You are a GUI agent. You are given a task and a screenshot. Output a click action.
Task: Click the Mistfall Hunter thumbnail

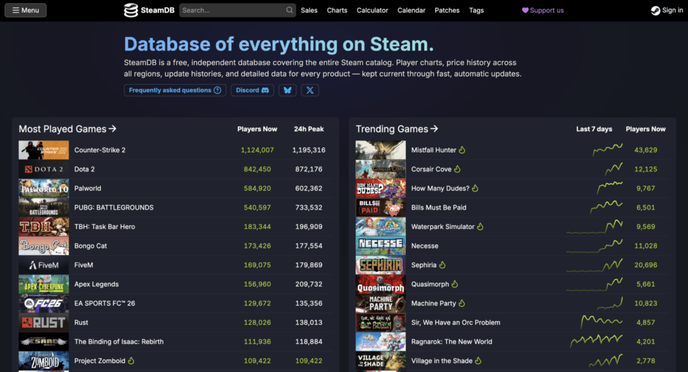point(380,150)
